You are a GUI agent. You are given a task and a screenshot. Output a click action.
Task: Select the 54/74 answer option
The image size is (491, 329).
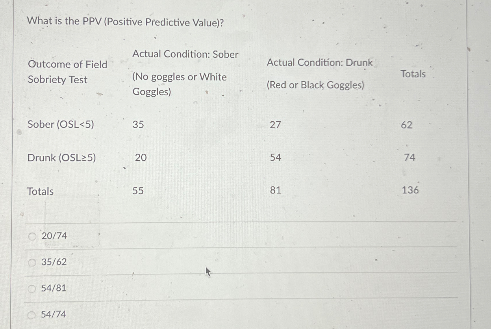[x=32, y=315]
